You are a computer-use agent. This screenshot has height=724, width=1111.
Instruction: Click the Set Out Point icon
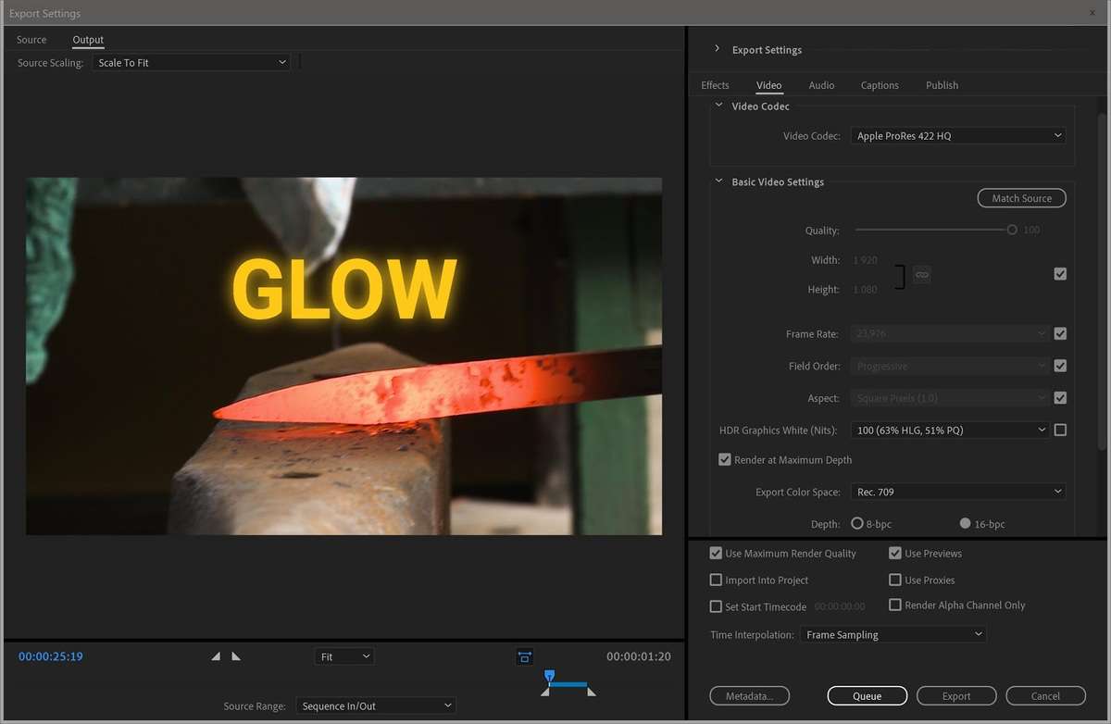(237, 655)
